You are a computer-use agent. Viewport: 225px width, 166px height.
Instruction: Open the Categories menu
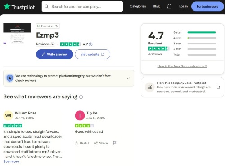(x=138, y=6)
